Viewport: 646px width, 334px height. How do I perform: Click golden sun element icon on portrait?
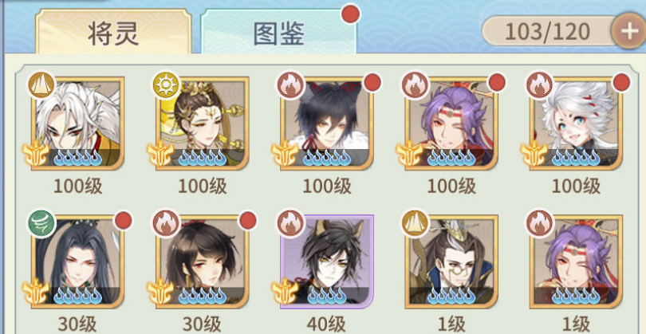[167, 84]
